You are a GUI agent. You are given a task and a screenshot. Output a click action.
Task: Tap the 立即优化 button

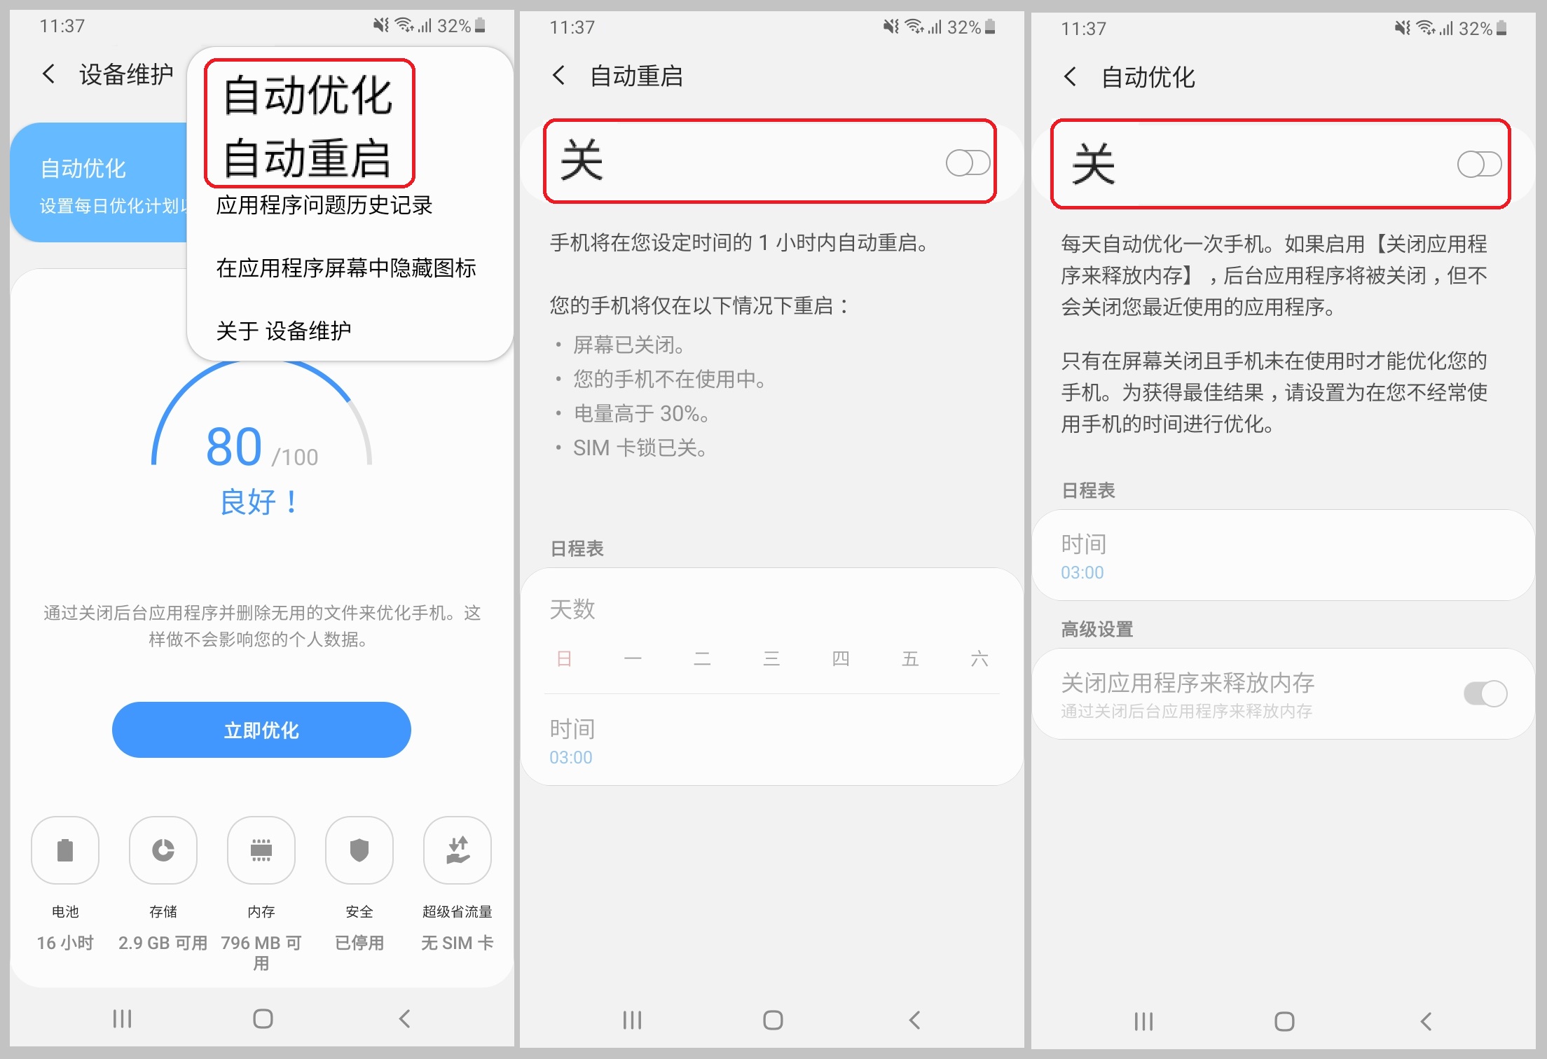[x=261, y=730]
